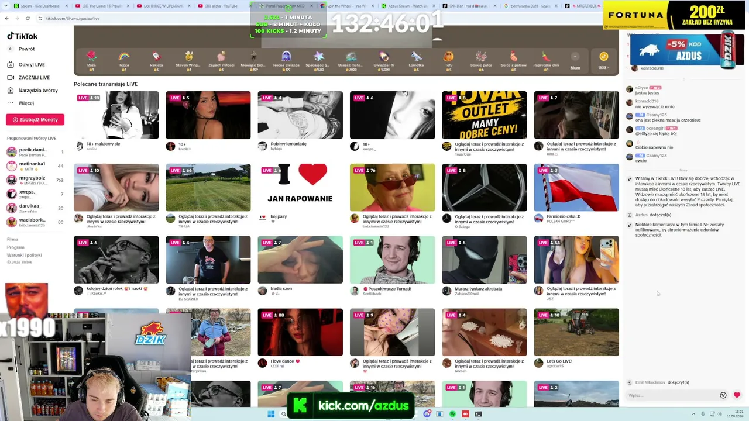Switch to the Kick Dashboard browser tab
This screenshot has width=749, height=421.
(40, 6)
